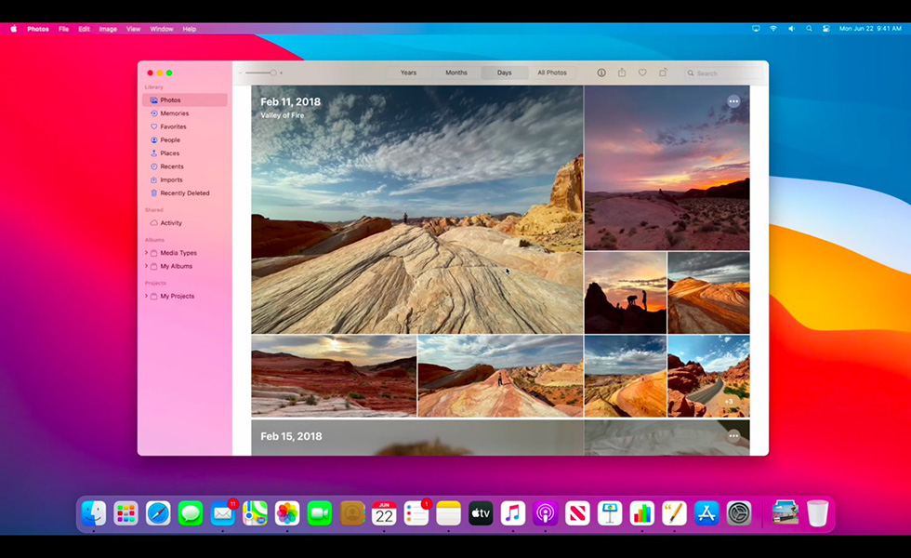
Task: Open the Imports section in the sidebar
Action: click(x=171, y=179)
